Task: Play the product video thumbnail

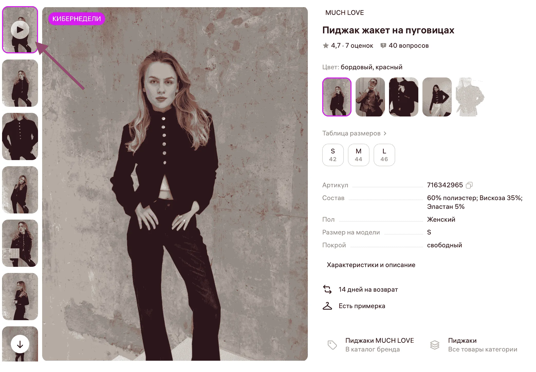Action: 20,30
